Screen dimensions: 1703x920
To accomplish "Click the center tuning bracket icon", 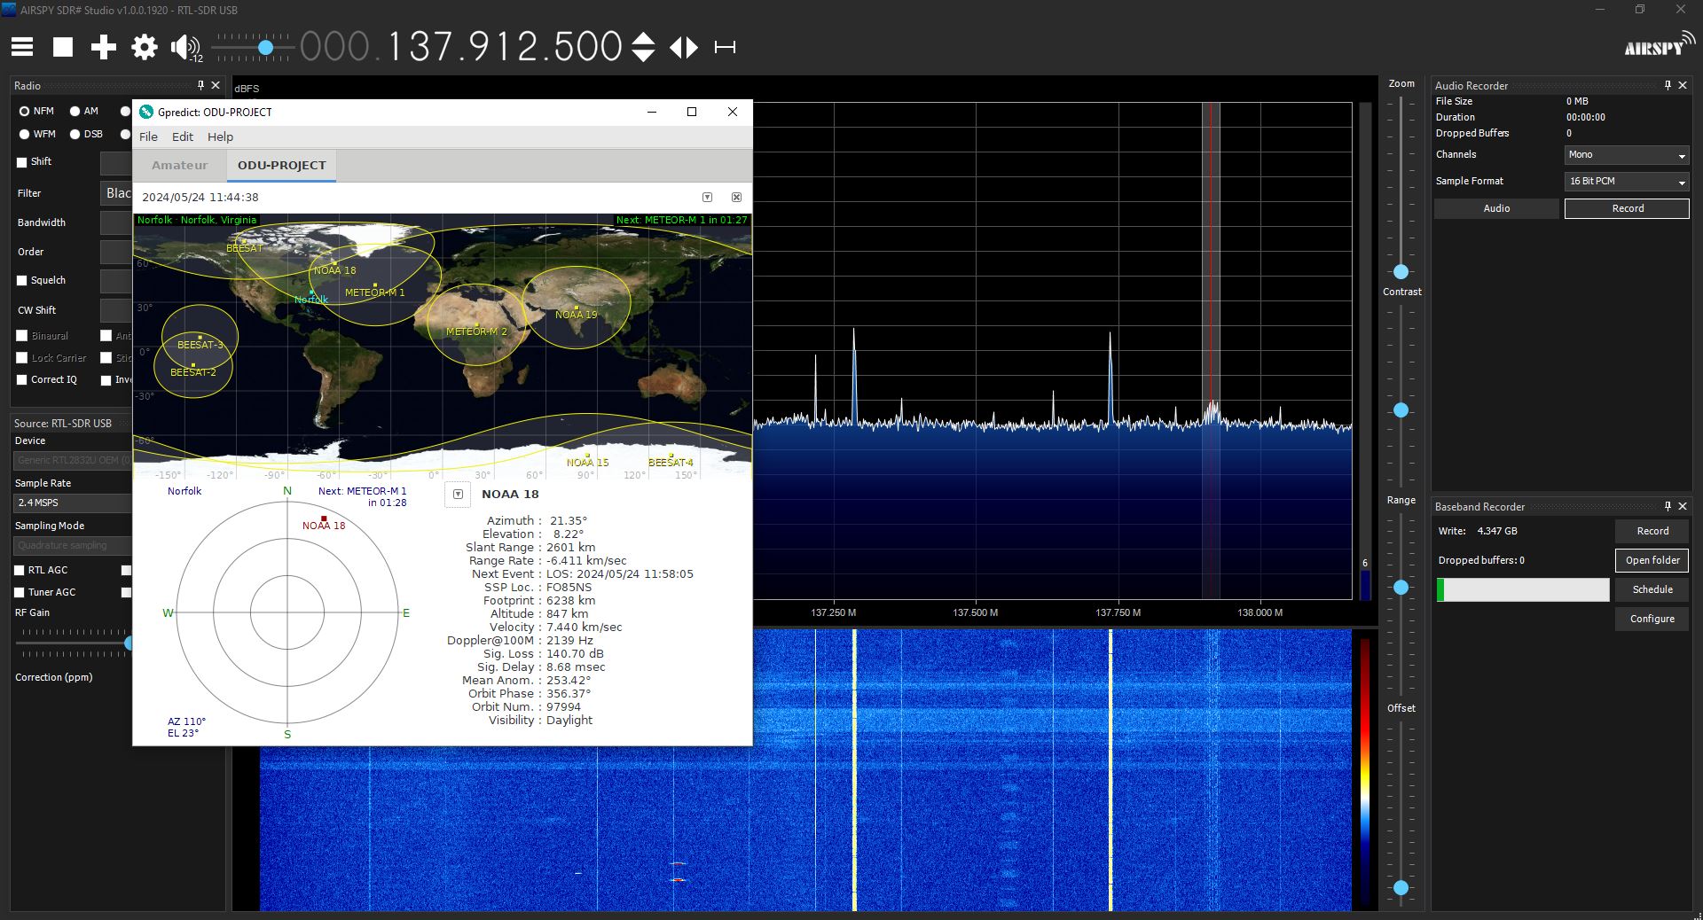I will (x=726, y=47).
